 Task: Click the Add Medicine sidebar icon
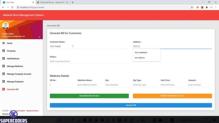pos(4,58)
